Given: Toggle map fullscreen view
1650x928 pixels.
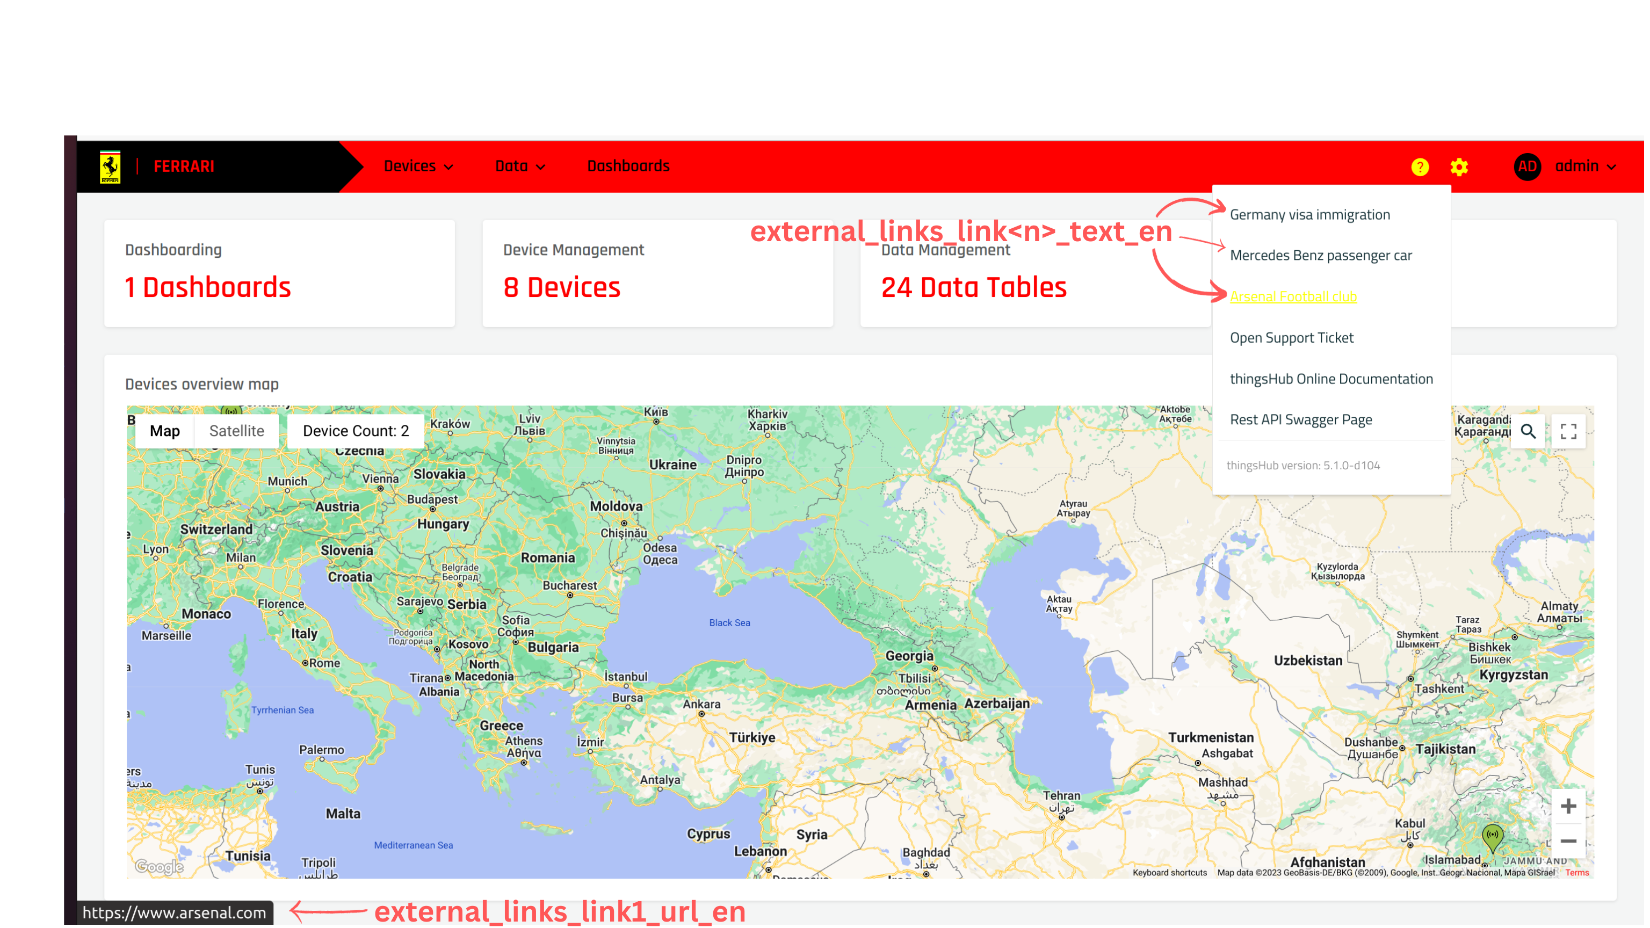Looking at the screenshot, I should point(1568,431).
